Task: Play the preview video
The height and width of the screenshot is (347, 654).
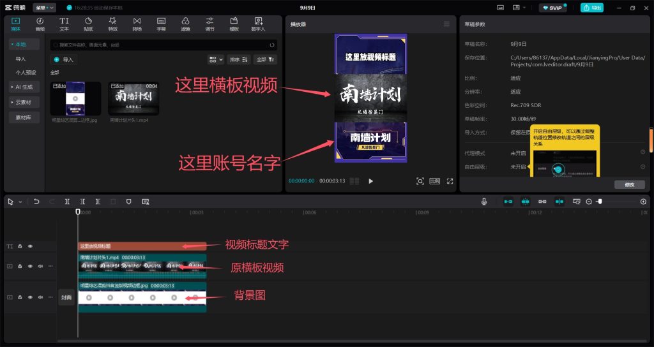Action: pos(371,181)
